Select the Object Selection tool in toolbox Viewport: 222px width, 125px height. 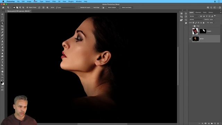click(x=2, y=23)
